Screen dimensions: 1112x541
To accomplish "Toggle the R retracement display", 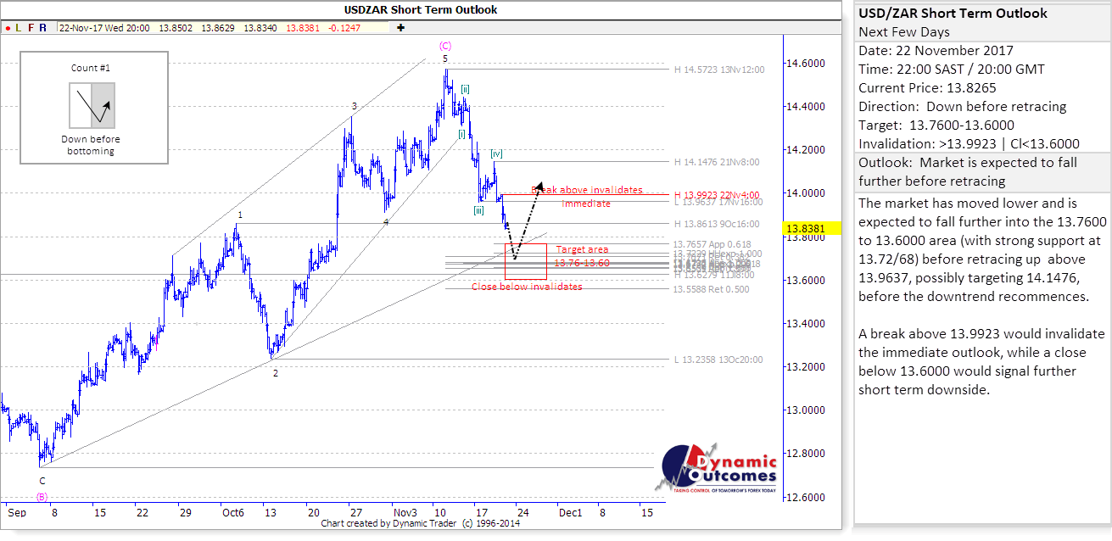I will (42, 27).
